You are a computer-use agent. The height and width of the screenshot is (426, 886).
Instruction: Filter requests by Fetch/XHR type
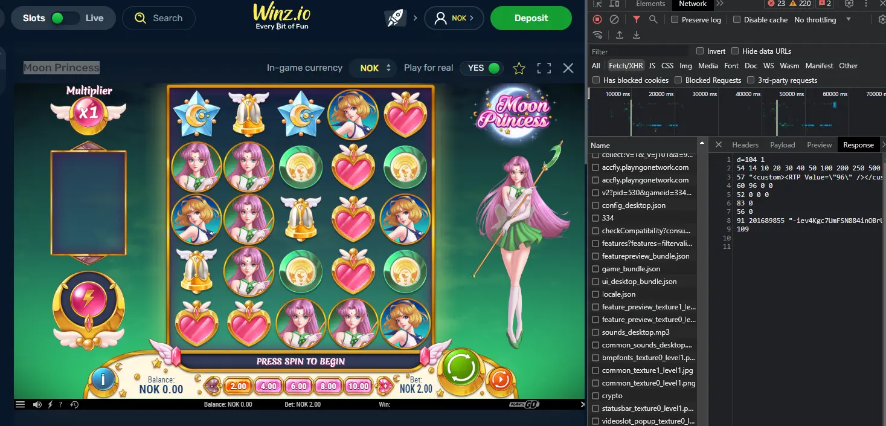[x=626, y=66]
